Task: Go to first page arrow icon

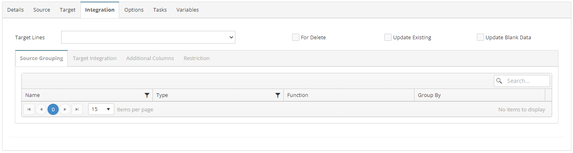Action: point(29,109)
